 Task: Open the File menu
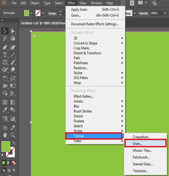point(14,3)
